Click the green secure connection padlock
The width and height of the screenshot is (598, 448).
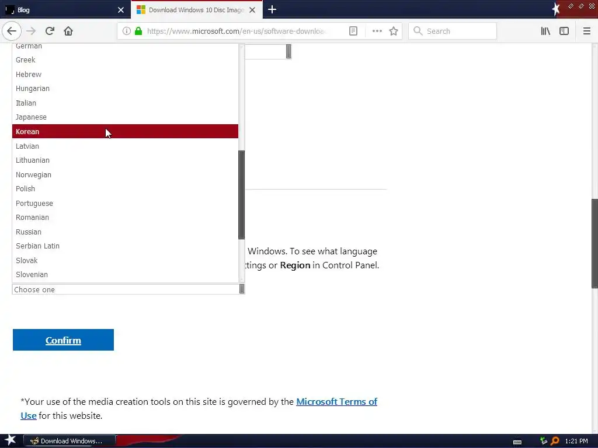138,31
